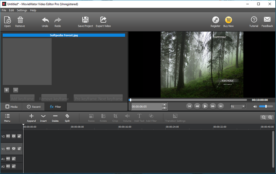Mute the V1 track
Viewport: 276px width, 174px height.
8,149
